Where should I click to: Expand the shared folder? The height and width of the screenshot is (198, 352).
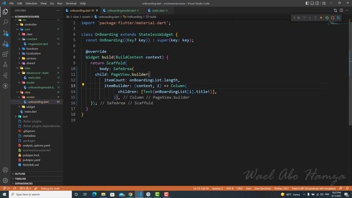pos(37,63)
